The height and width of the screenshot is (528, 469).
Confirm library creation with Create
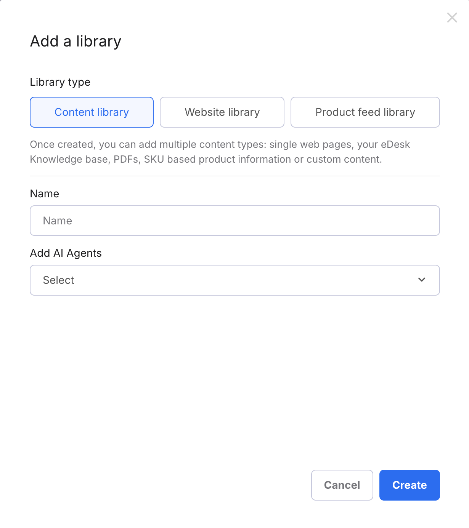(x=410, y=485)
